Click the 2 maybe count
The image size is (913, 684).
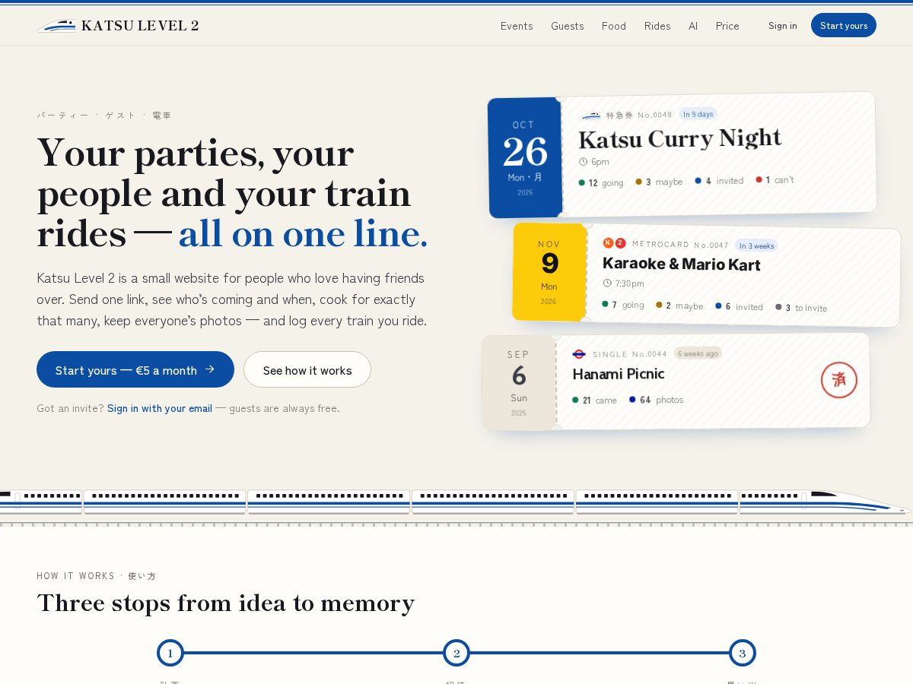679,306
